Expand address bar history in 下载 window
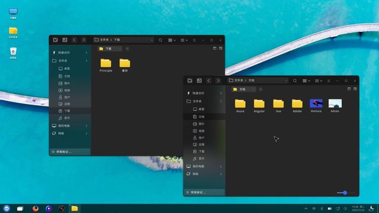379x213 pixels. click(152, 40)
